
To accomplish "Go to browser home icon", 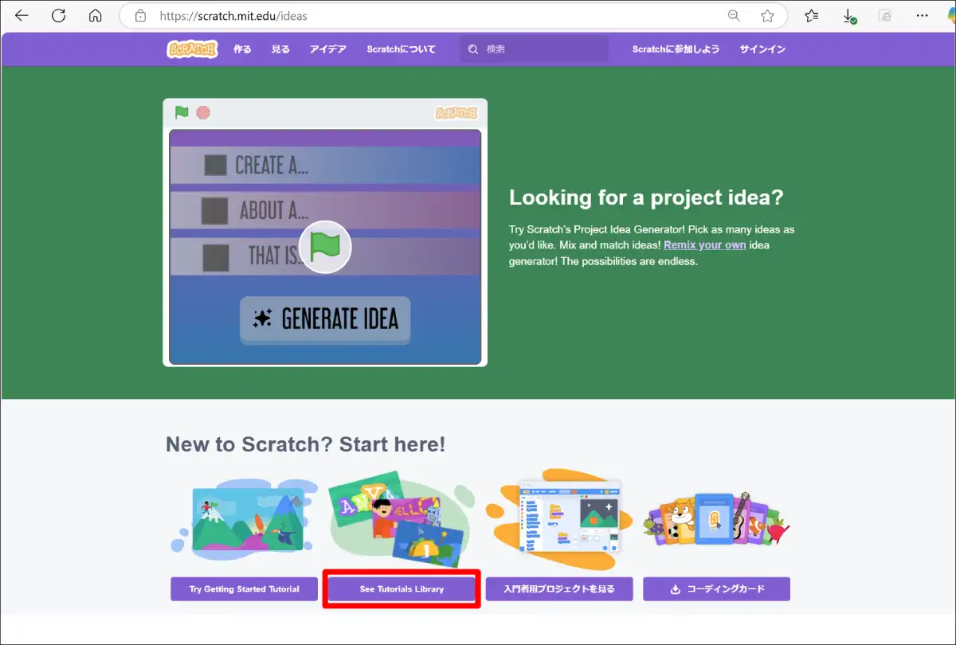I will point(95,16).
